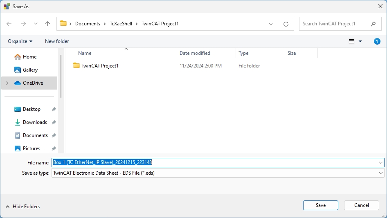Go up one folder level
387x218 pixels.
[47, 24]
